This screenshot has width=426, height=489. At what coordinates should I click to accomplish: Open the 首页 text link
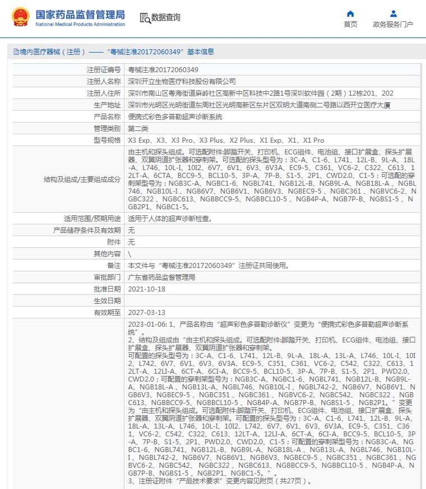[350, 25]
